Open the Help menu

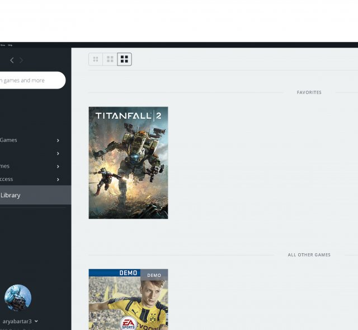pyautogui.click(x=10, y=45)
